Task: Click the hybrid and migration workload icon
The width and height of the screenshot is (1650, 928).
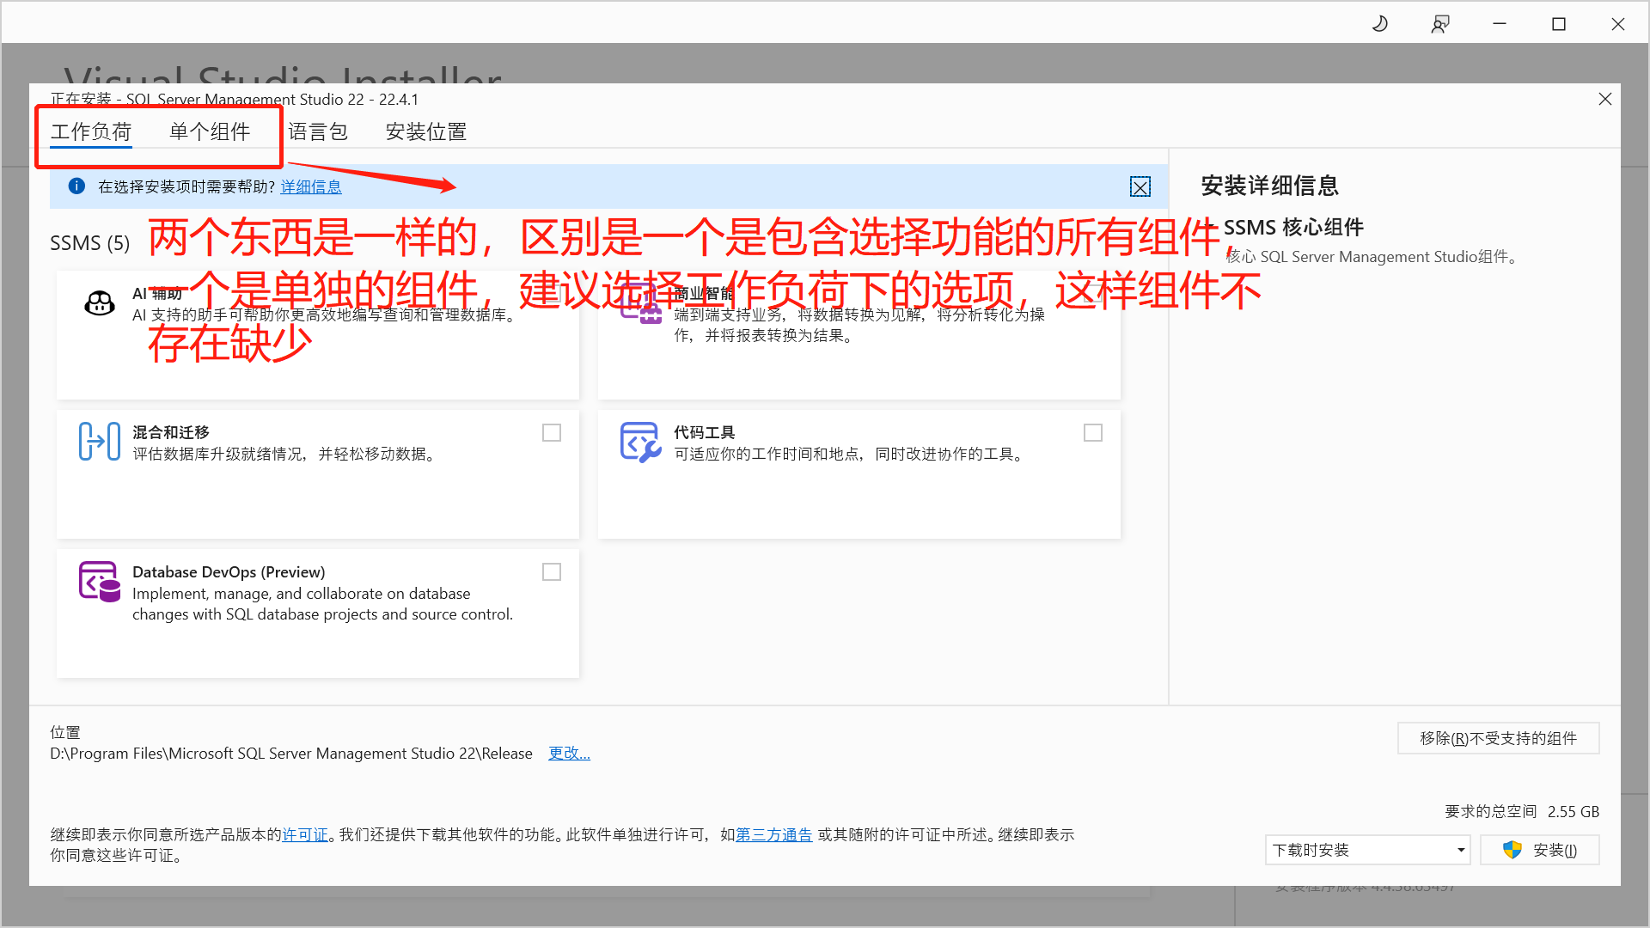Action: tap(100, 442)
